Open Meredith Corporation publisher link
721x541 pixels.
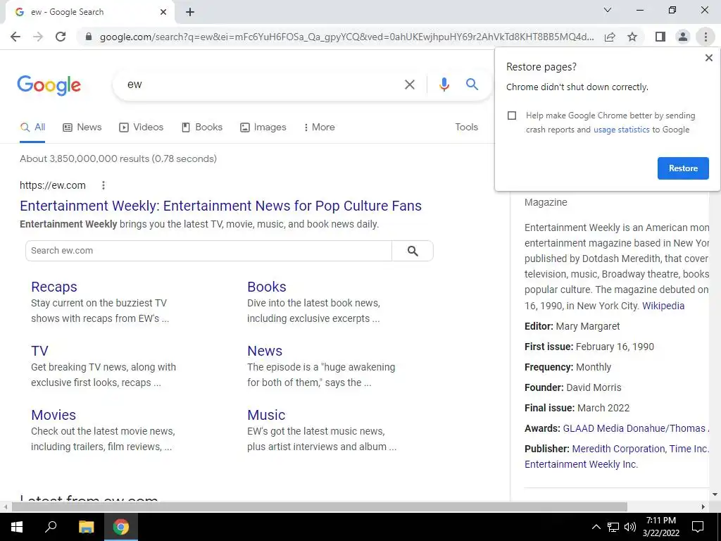click(618, 449)
